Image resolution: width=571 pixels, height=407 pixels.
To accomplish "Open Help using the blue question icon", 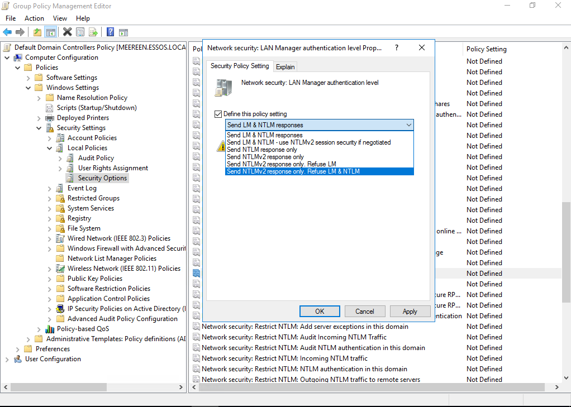I will click(111, 32).
